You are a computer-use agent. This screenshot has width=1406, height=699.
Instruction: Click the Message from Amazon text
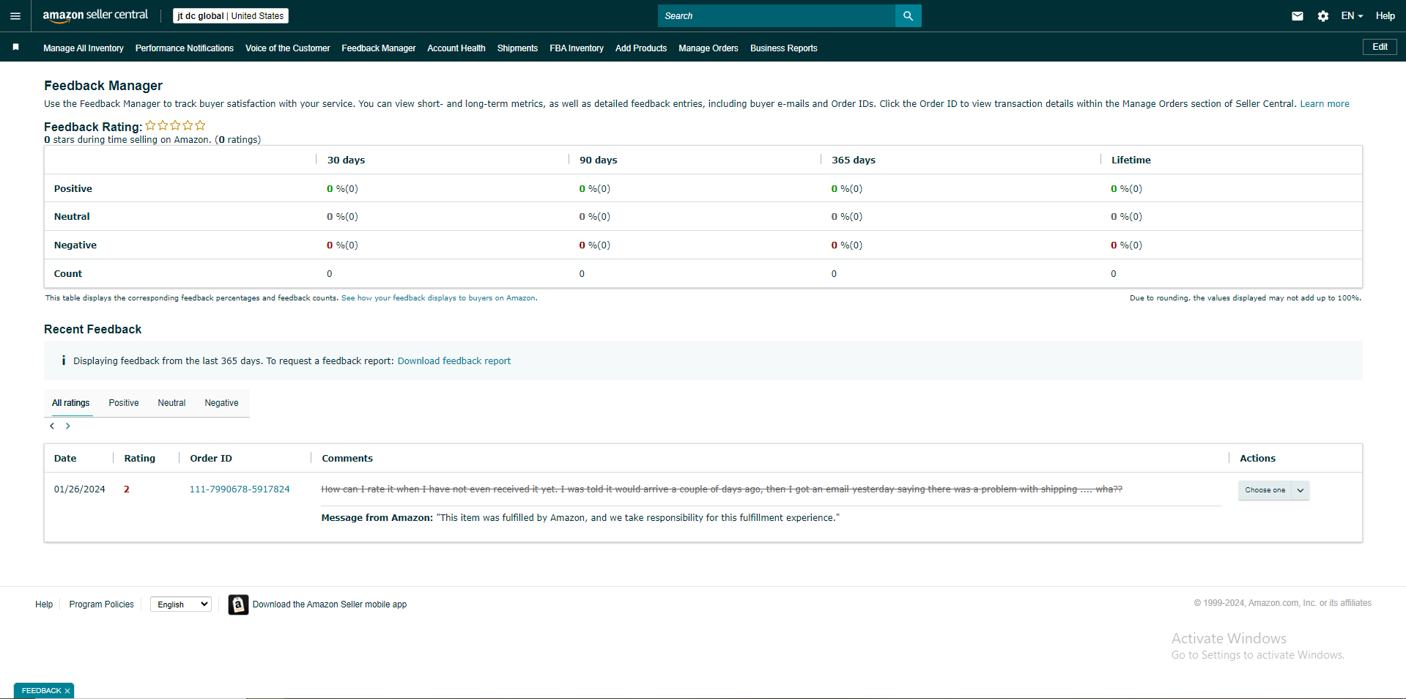click(580, 518)
